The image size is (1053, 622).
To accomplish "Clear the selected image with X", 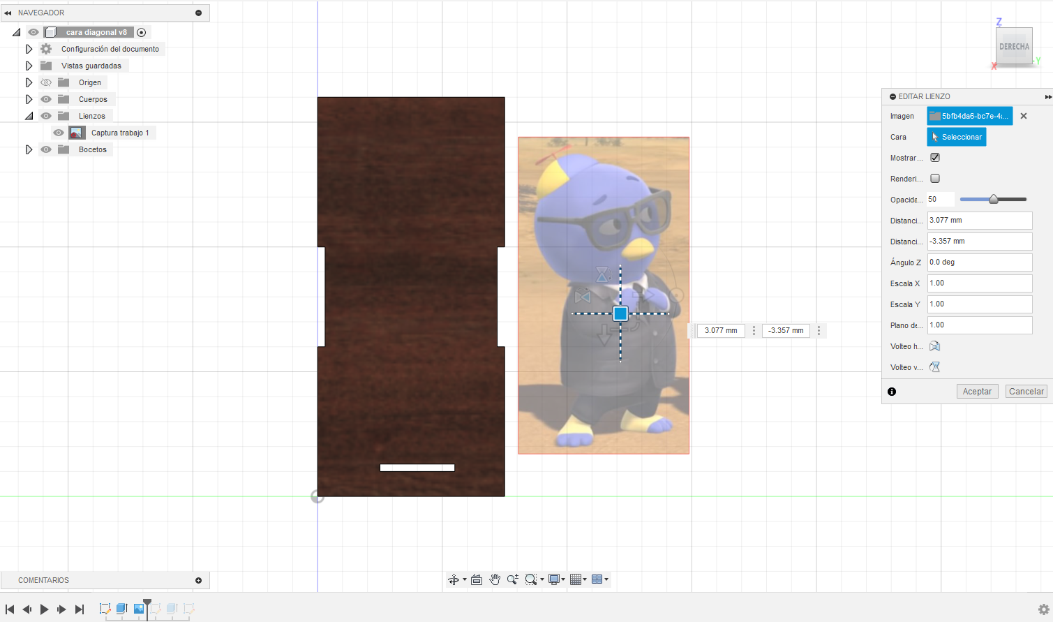I will pyautogui.click(x=1024, y=116).
